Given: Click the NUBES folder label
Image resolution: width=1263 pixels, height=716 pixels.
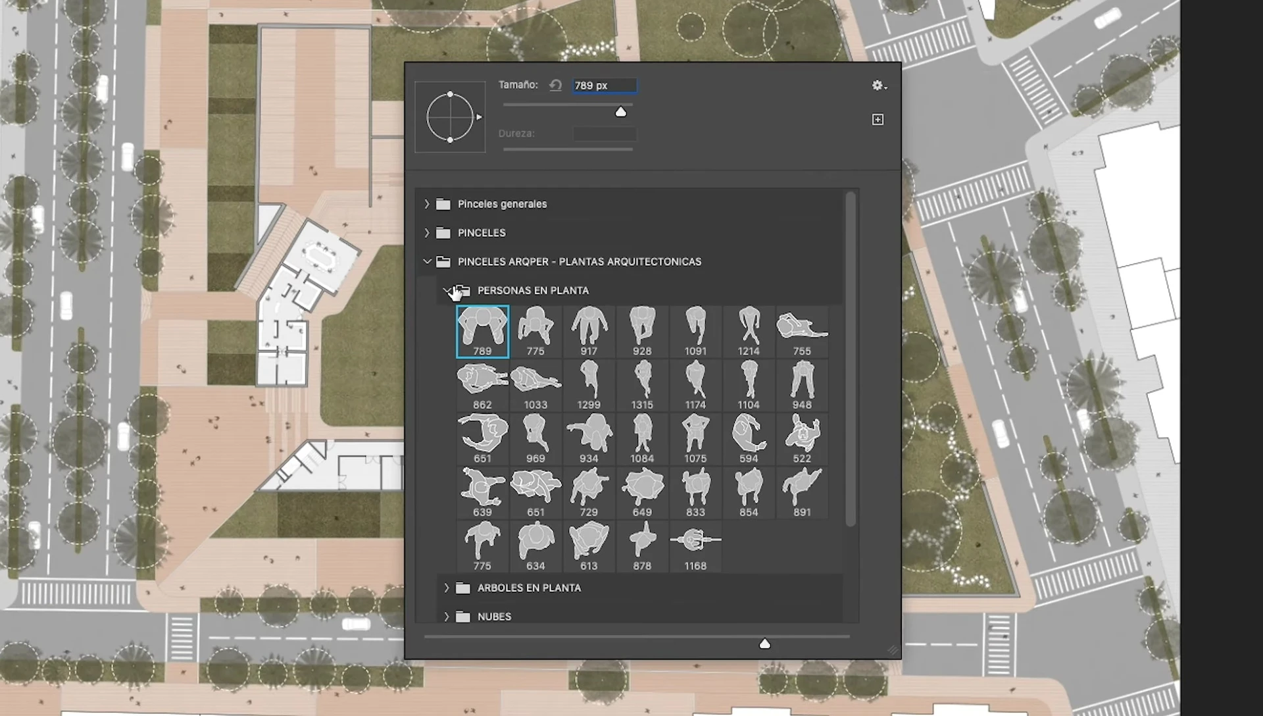Looking at the screenshot, I should [494, 617].
